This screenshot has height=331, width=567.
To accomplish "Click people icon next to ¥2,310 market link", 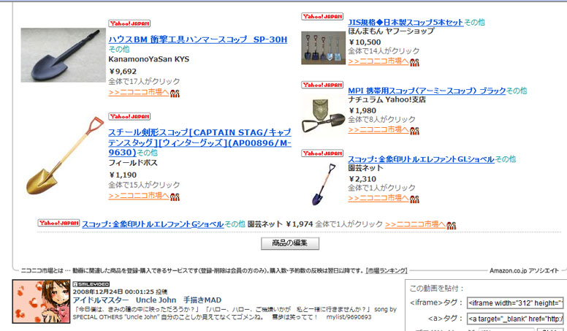I will tap(414, 199).
